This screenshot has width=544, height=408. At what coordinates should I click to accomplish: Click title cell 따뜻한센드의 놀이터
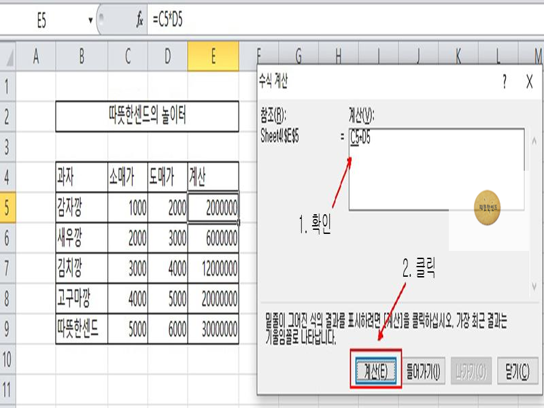[x=147, y=116]
